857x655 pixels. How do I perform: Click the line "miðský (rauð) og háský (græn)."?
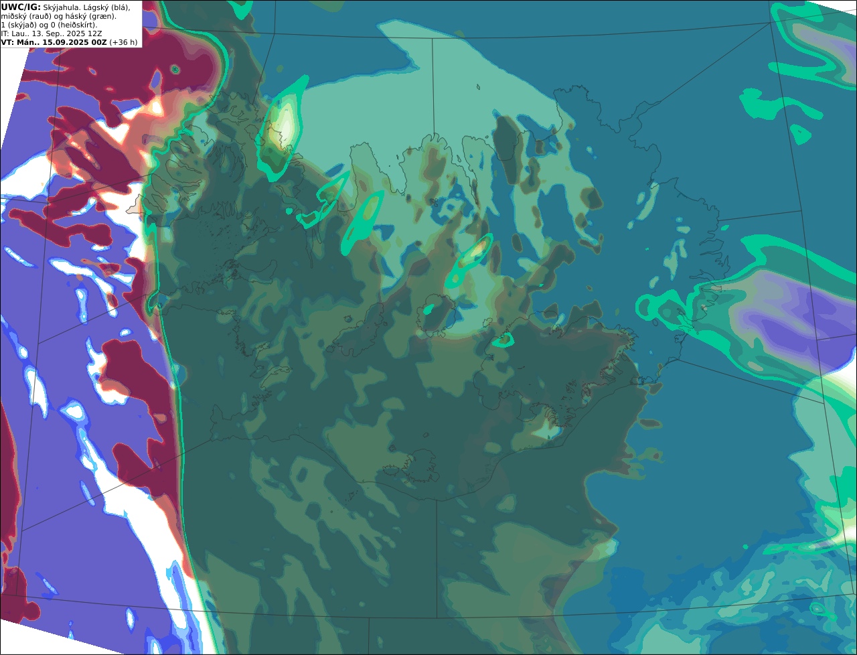58,16
